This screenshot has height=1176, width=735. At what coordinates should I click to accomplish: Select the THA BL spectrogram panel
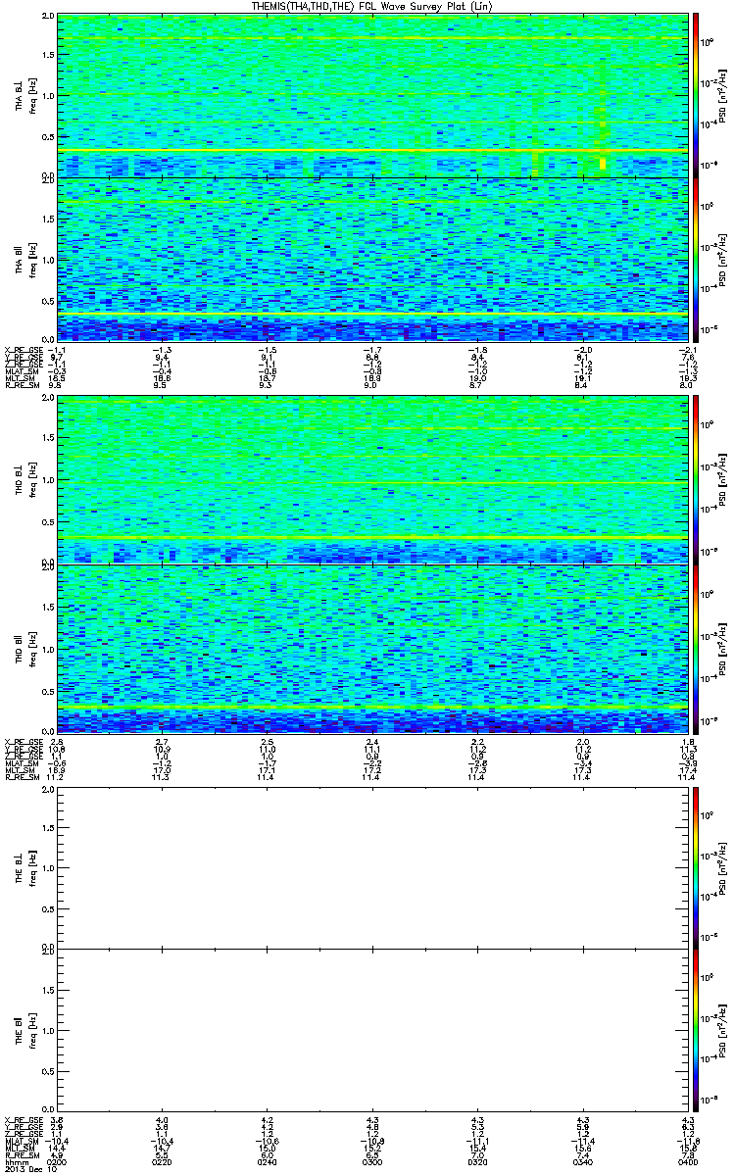[x=371, y=95]
